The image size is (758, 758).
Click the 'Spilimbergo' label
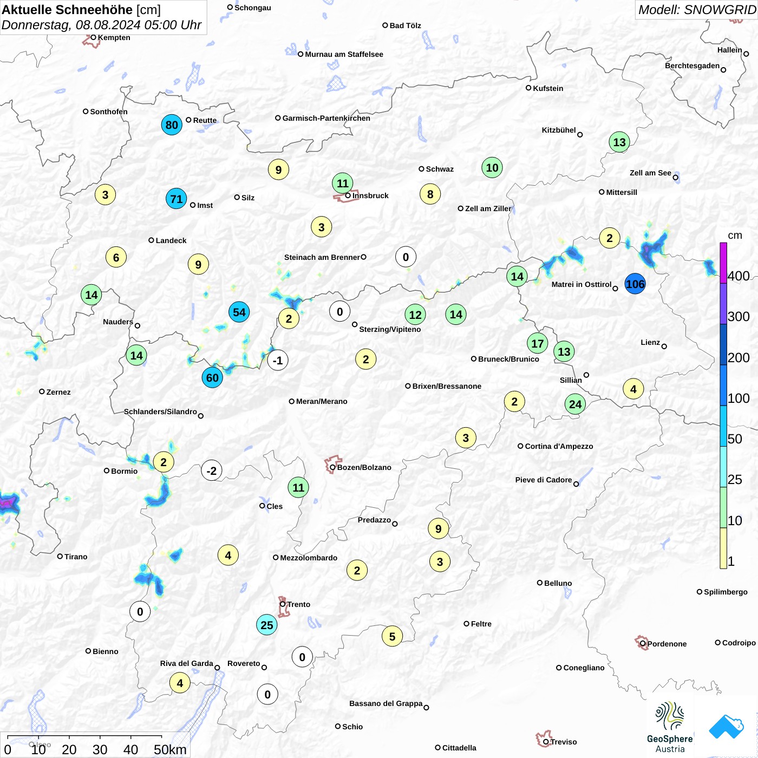click(x=726, y=592)
